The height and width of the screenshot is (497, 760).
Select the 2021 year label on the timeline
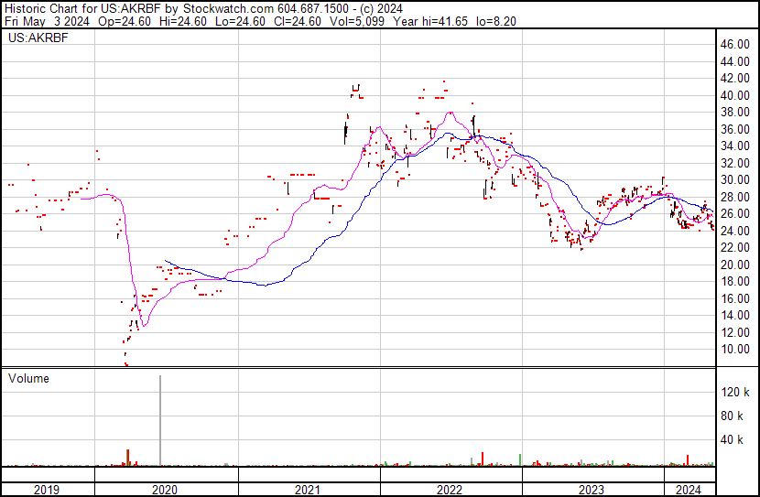point(308,490)
